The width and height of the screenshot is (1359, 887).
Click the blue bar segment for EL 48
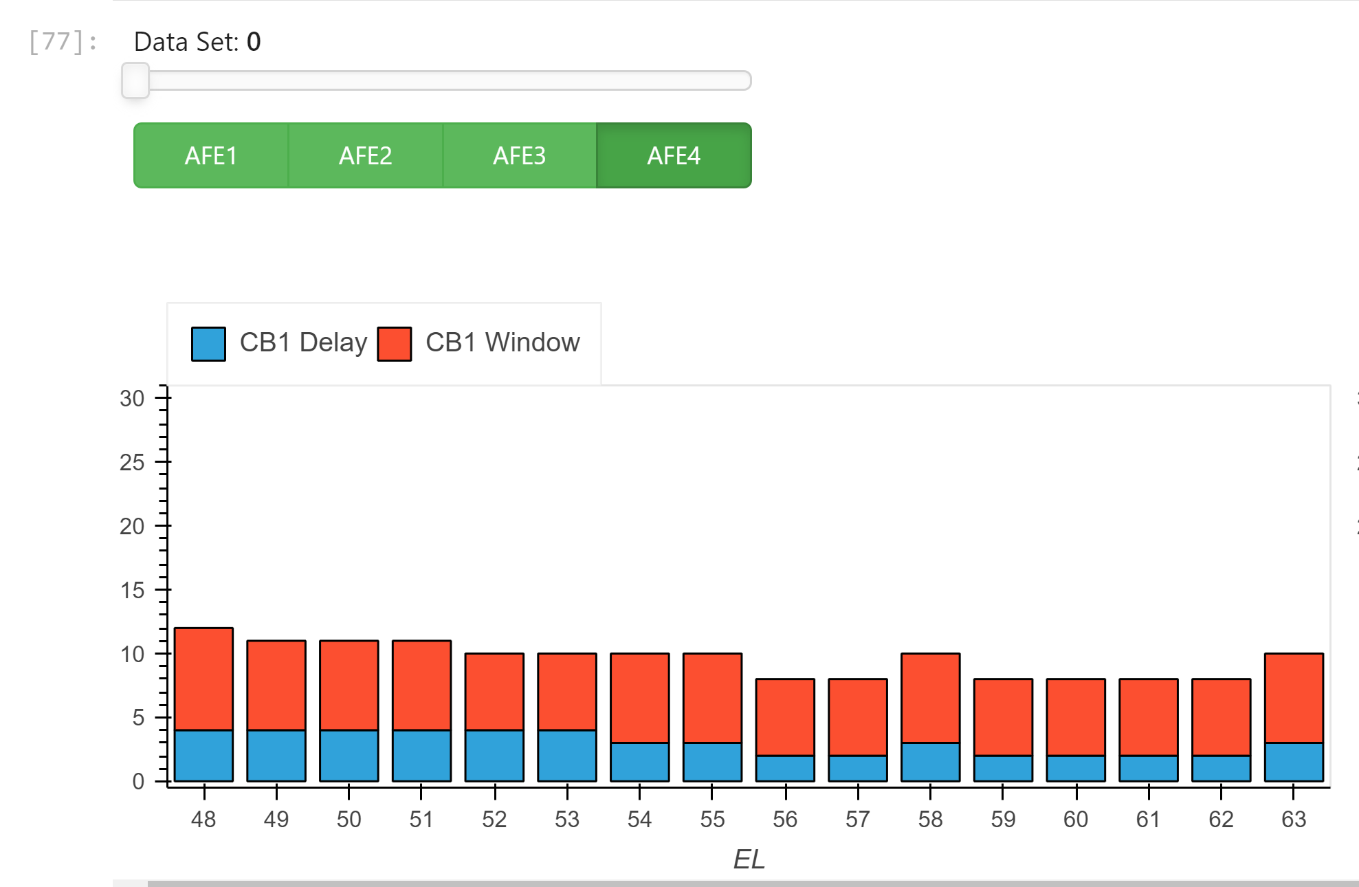[x=203, y=756]
